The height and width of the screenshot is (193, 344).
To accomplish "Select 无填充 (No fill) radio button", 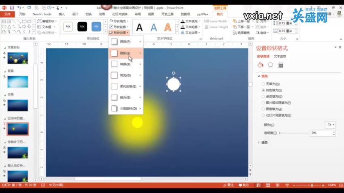I will point(263,84).
